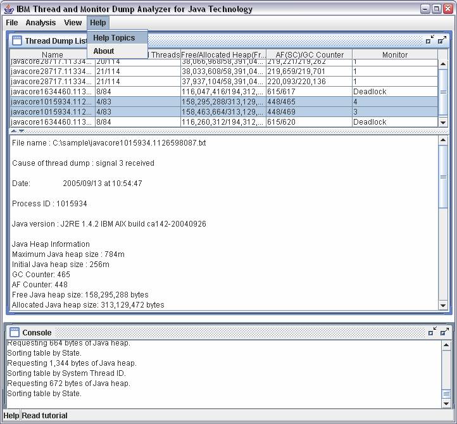Click Read tutorial in status bar

[x=44, y=416]
